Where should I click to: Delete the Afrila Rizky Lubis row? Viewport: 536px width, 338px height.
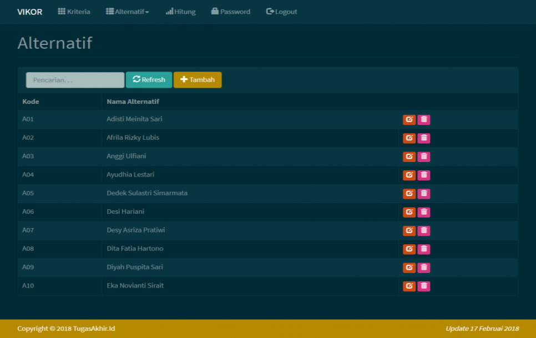click(x=424, y=138)
